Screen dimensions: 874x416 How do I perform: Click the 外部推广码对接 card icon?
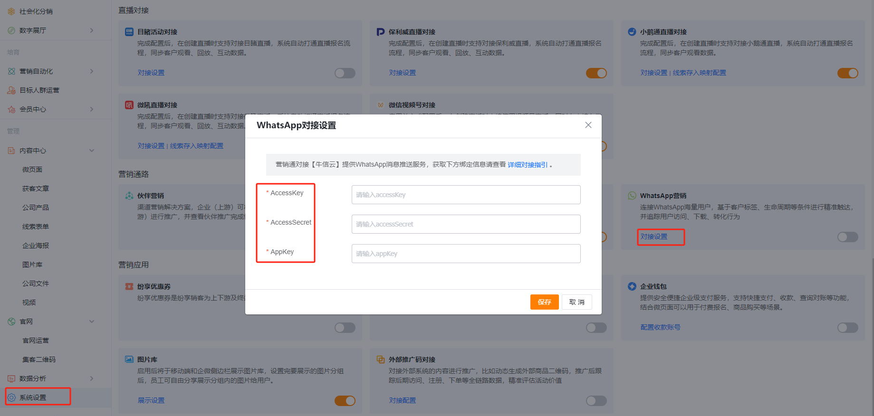pyautogui.click(x=381, y=359)
